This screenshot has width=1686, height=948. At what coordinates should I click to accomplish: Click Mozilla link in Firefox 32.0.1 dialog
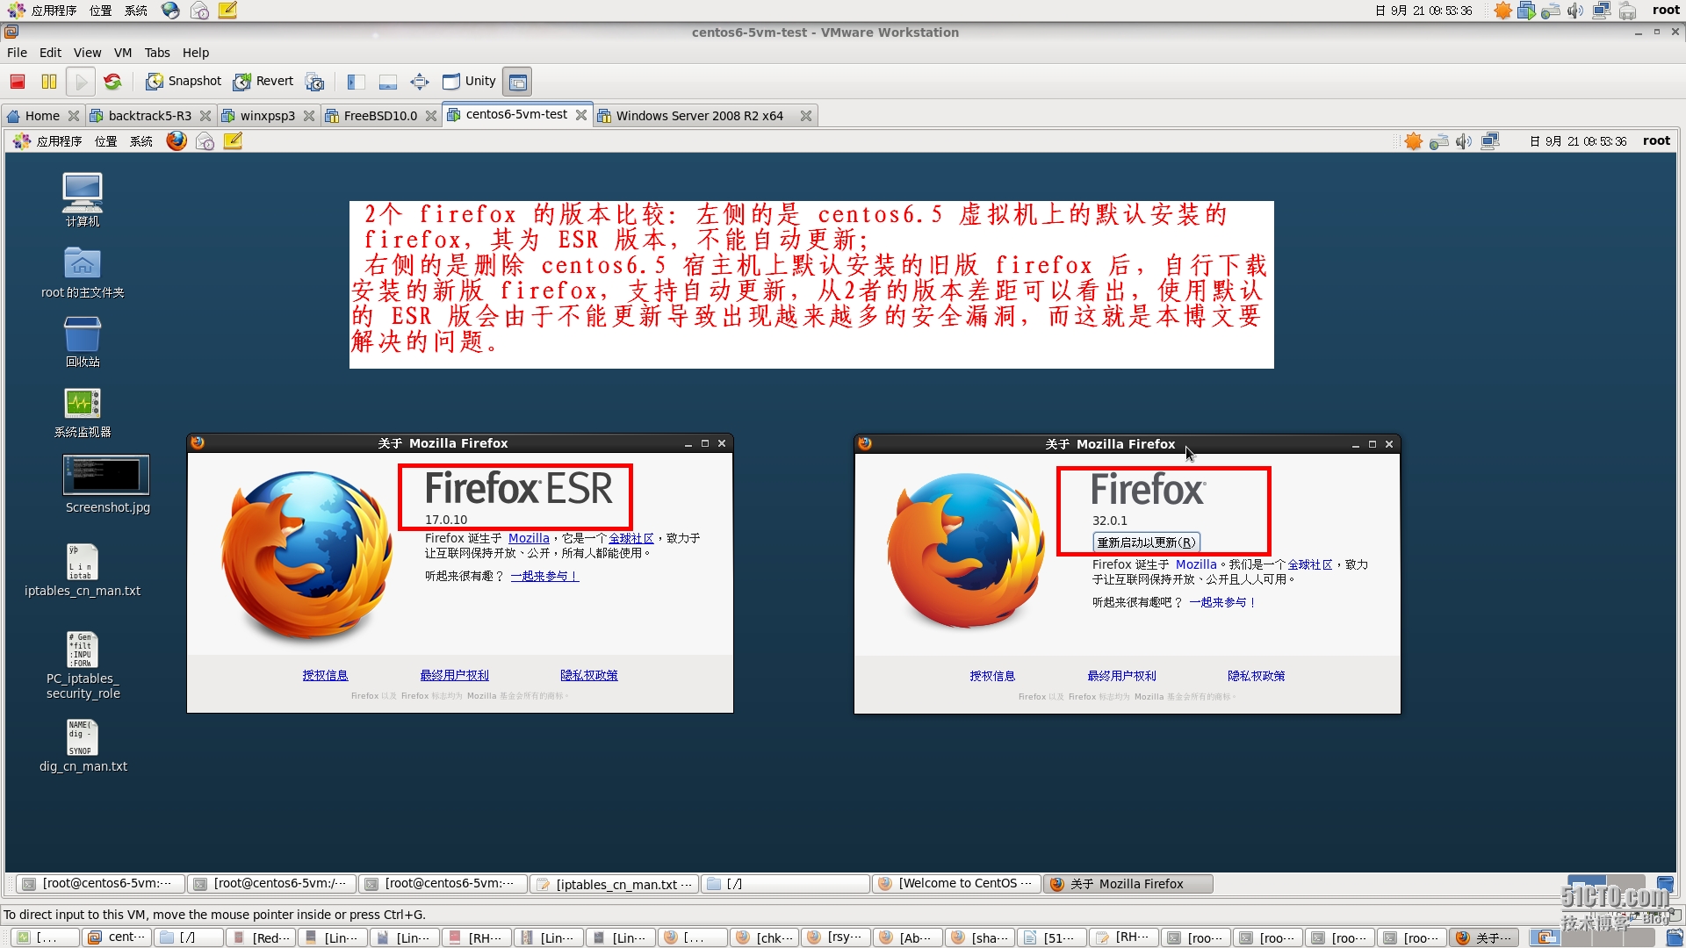pyautogui.click(x=1196, y=564)
